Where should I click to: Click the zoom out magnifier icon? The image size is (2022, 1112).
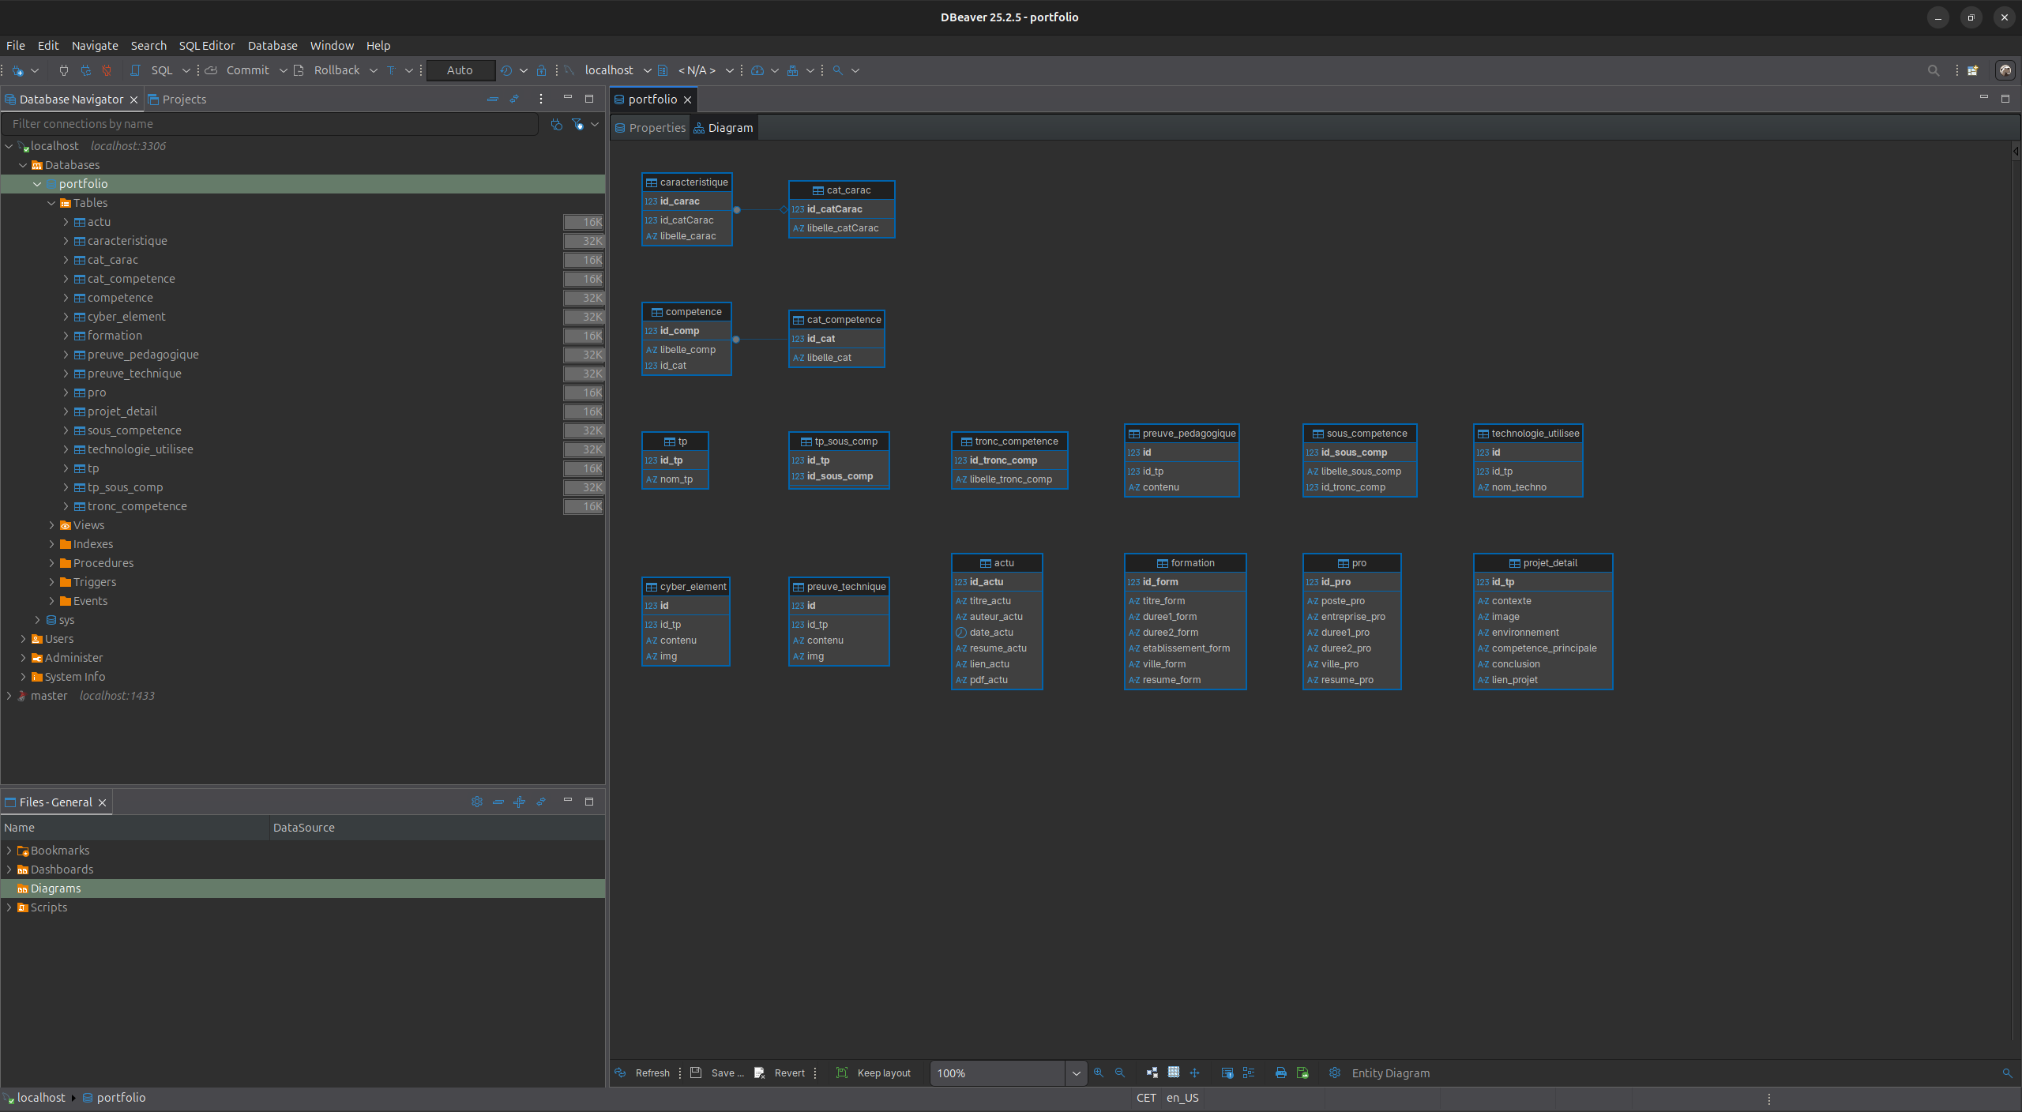point(1119,1073)
